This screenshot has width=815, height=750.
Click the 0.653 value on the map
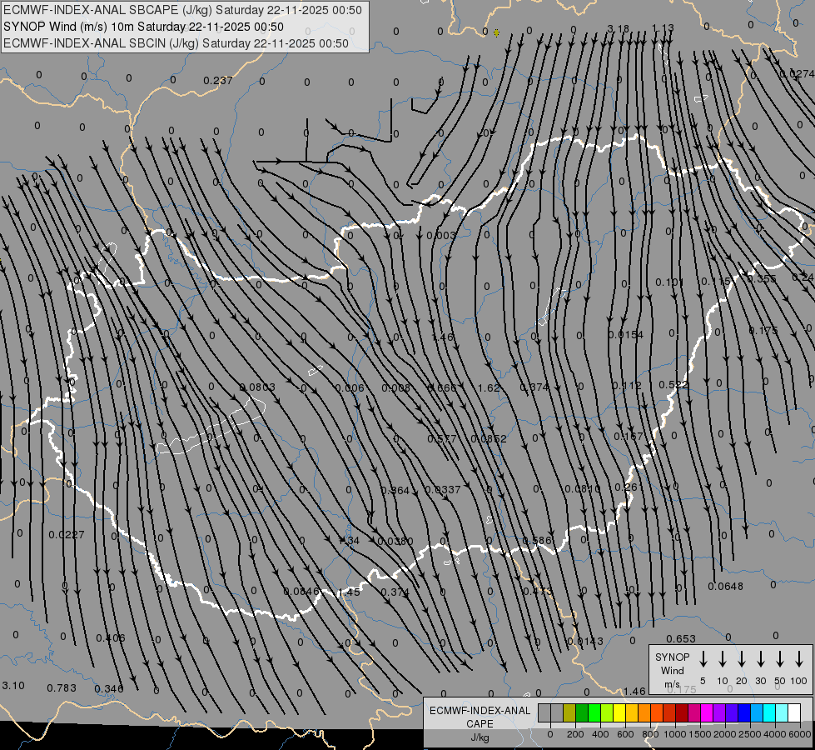(x=681, y=638)
